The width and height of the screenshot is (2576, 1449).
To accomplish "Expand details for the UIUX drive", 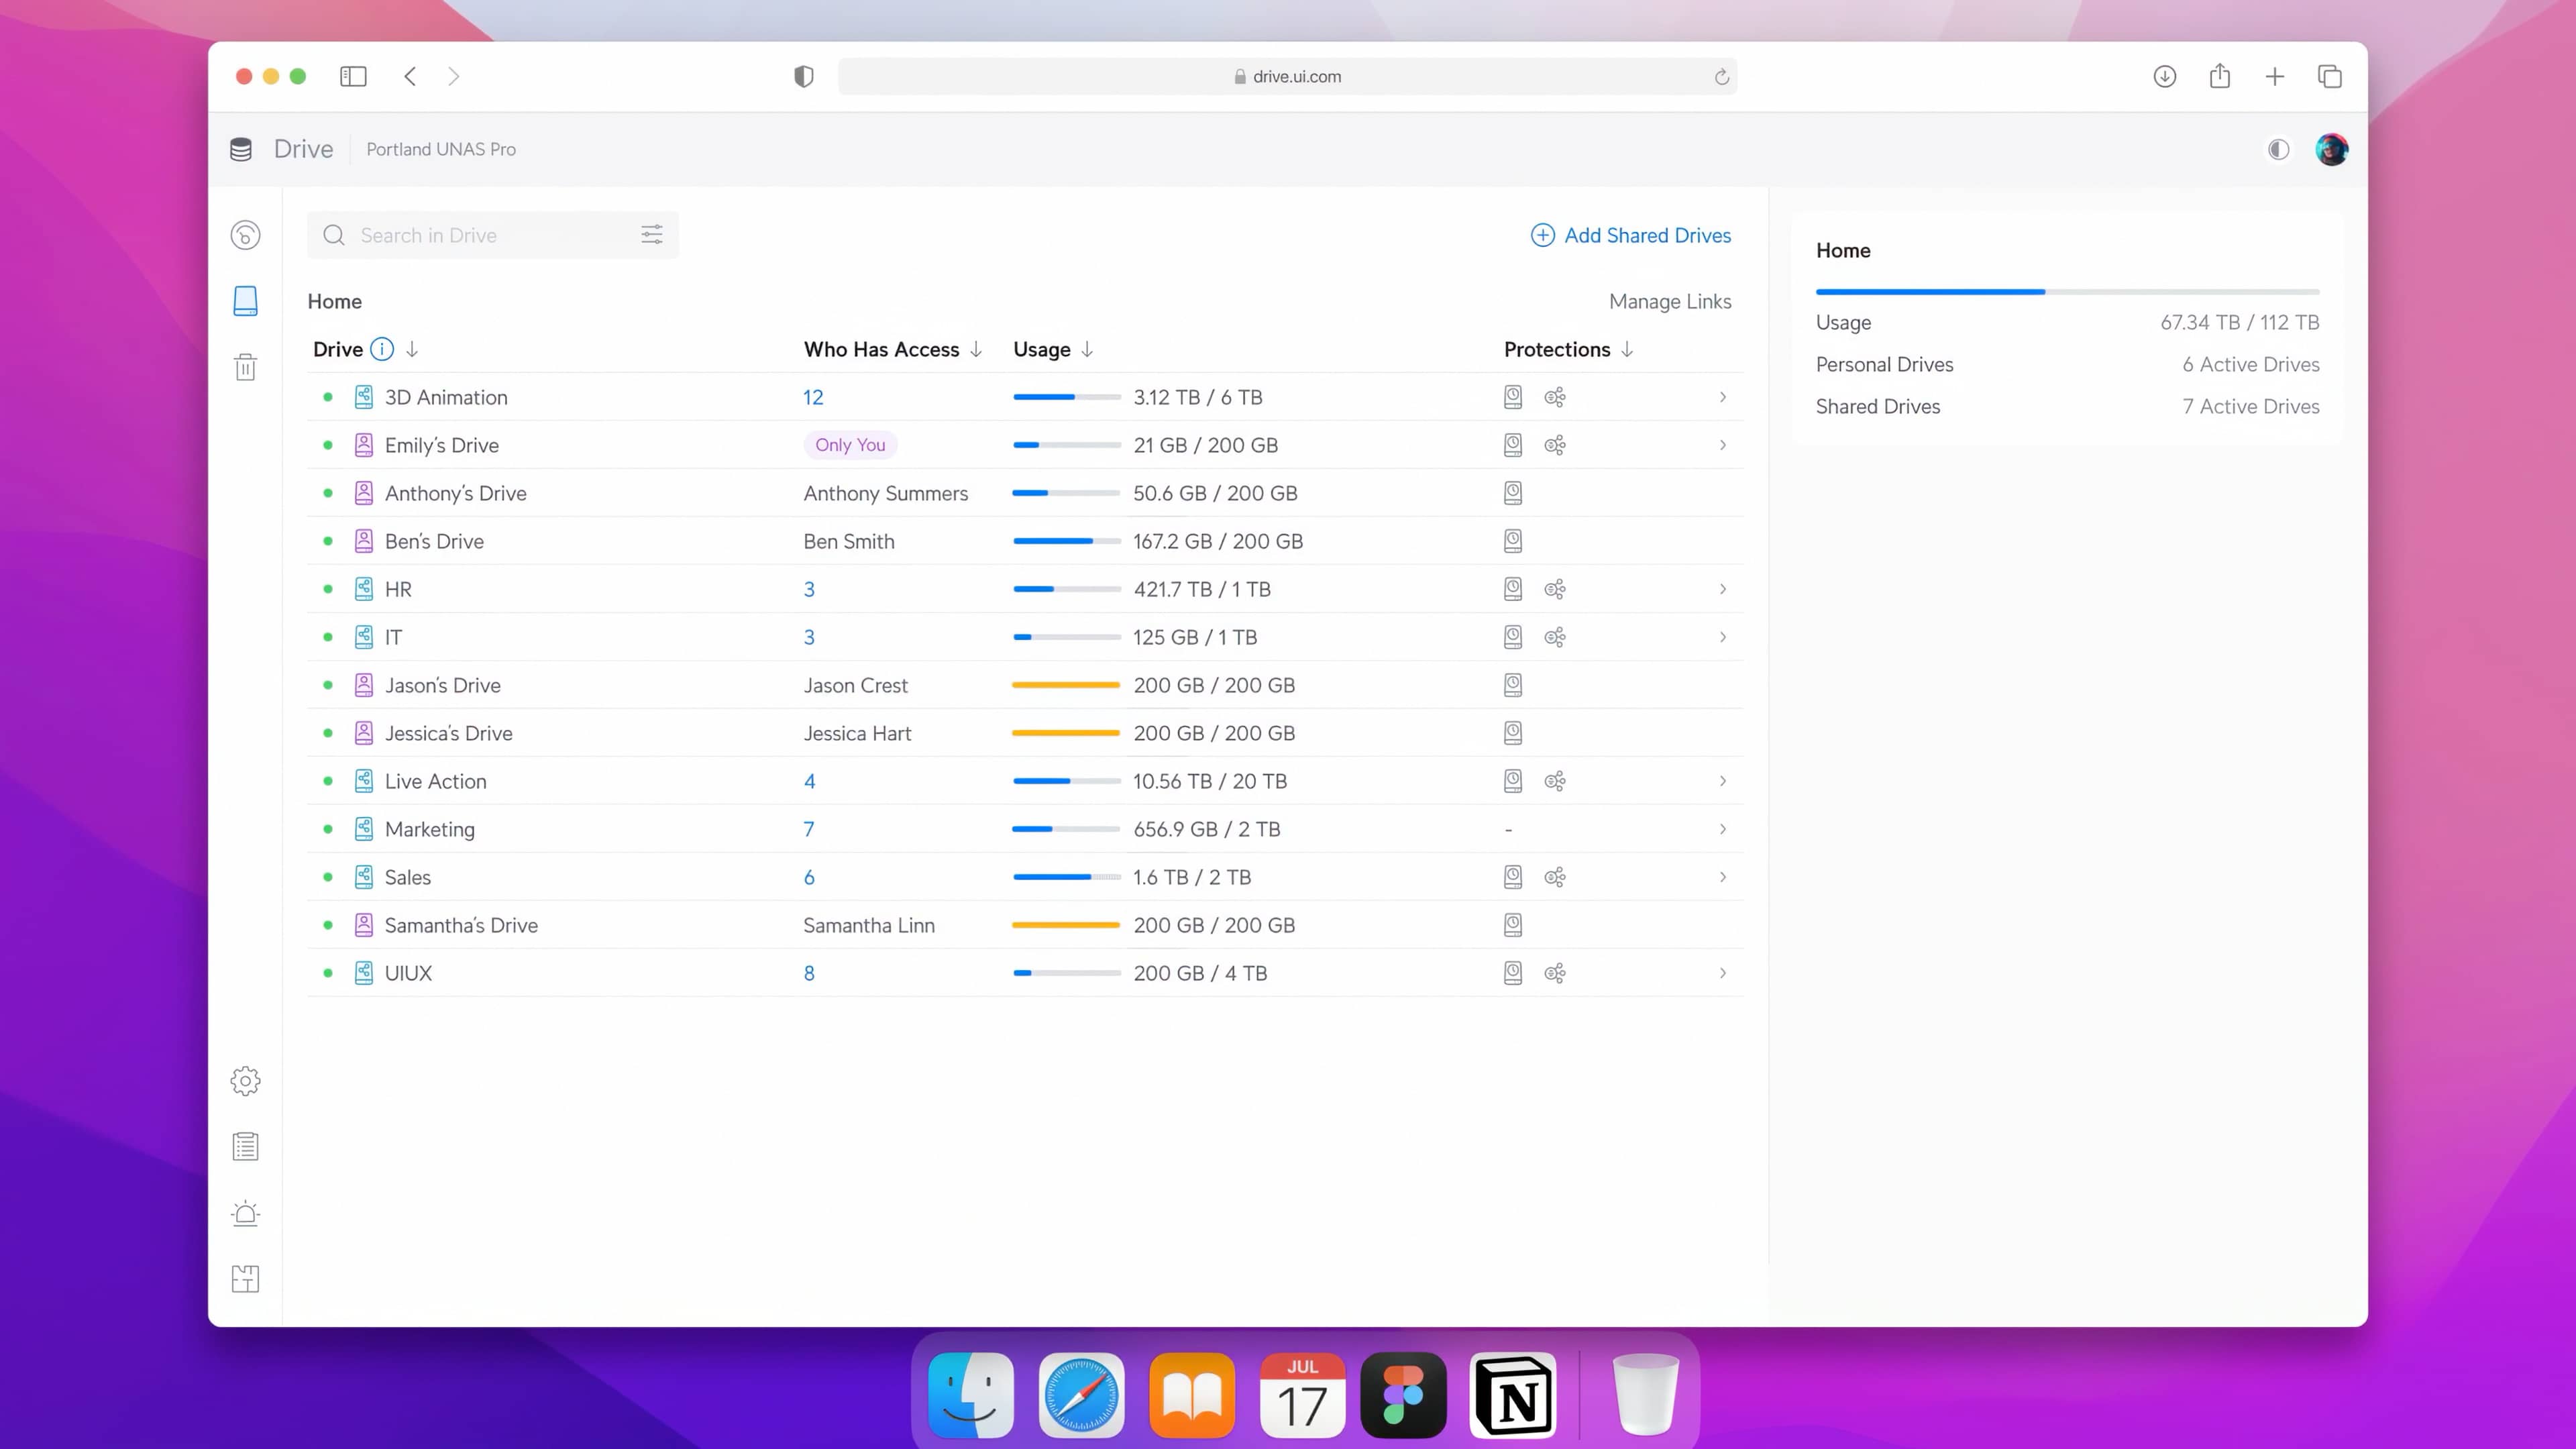I will [1723, 972].
